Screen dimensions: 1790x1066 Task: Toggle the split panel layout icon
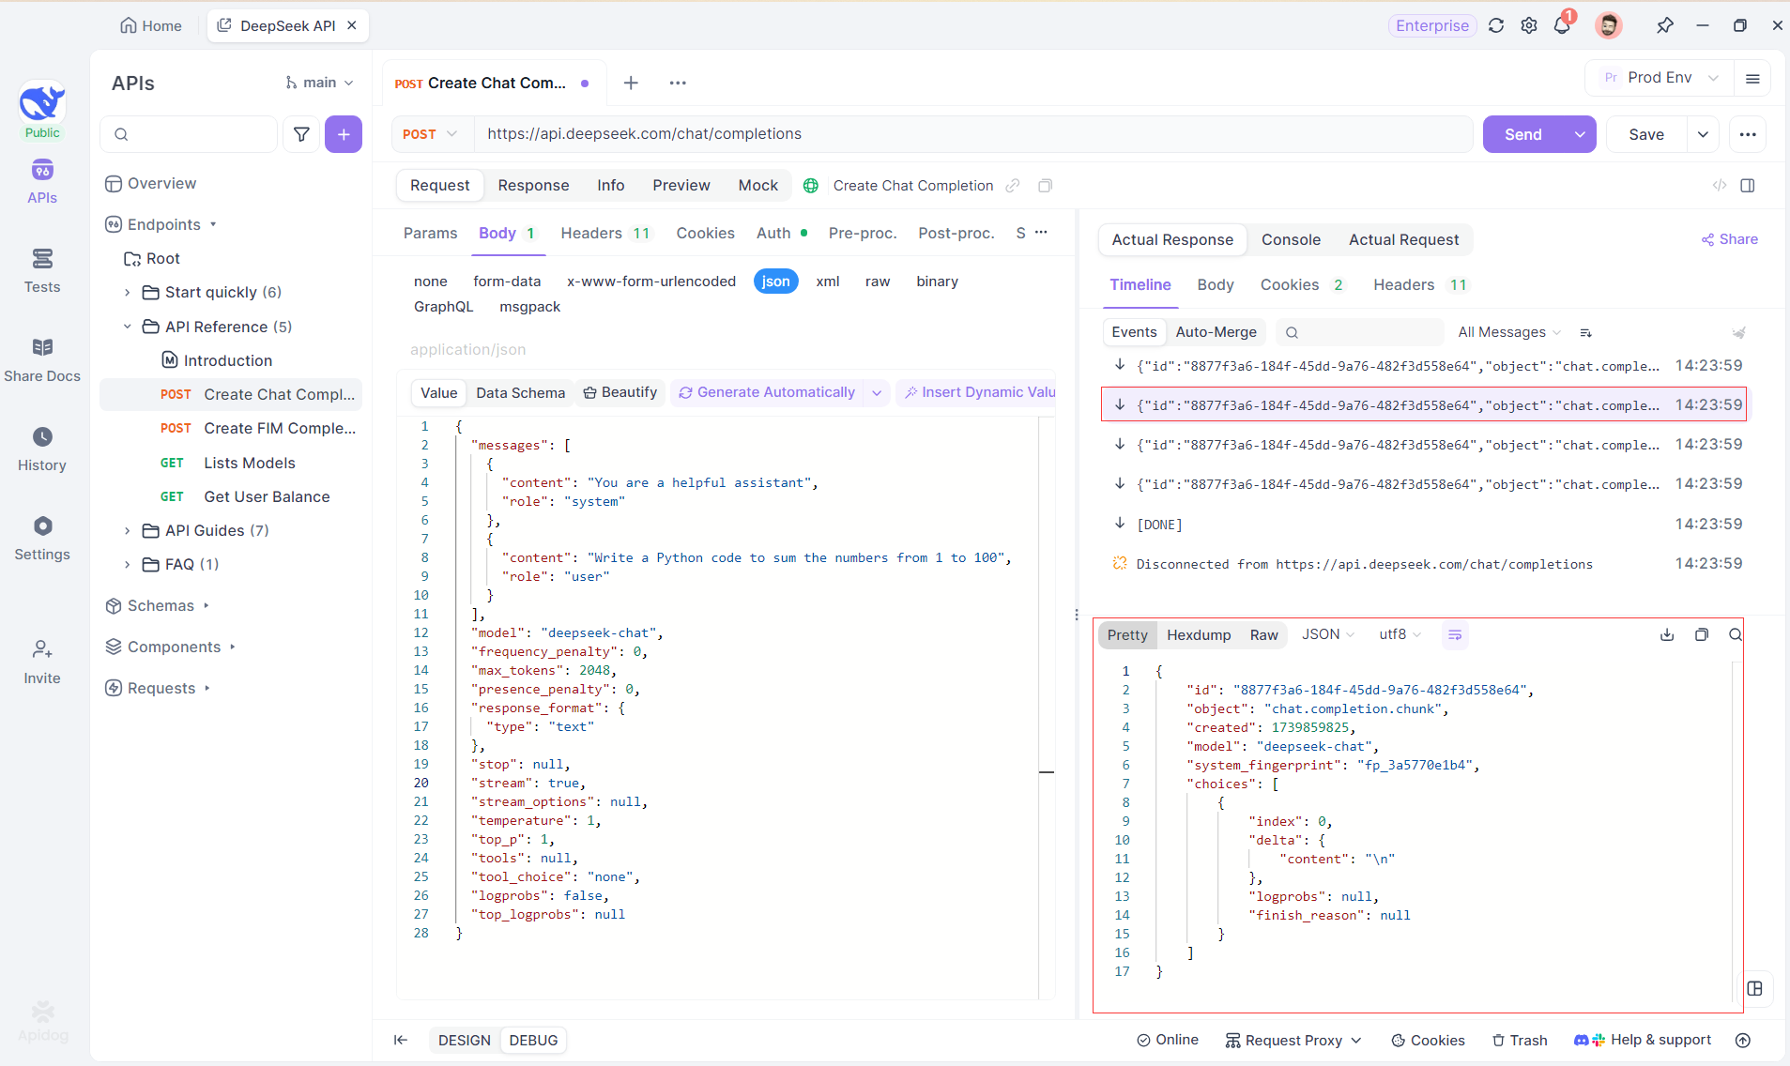point(1748,186)
